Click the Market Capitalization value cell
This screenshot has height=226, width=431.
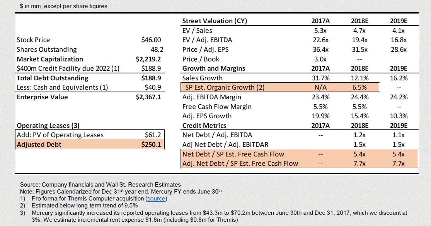(148, 59)
